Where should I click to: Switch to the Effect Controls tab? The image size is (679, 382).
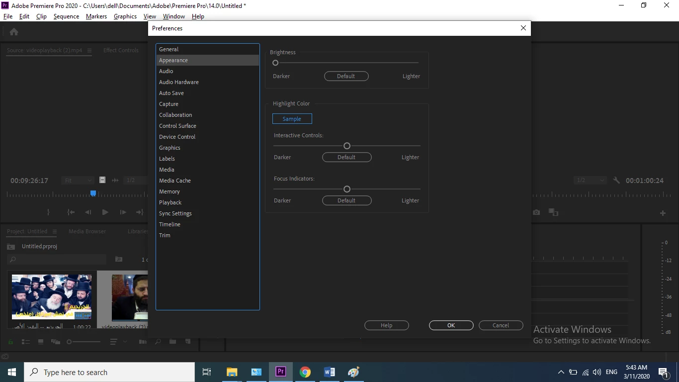[121, 50]
